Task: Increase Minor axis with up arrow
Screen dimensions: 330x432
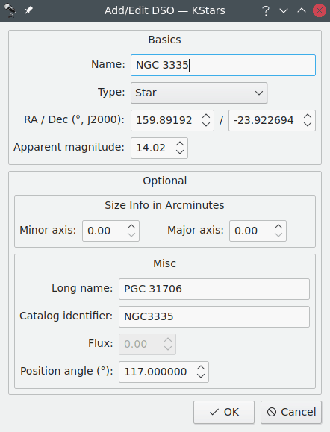Action: (x=131, y=227)
